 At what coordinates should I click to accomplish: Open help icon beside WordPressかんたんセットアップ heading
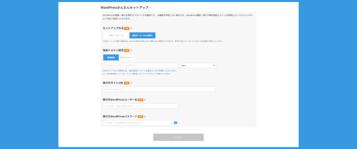point(150,8)
